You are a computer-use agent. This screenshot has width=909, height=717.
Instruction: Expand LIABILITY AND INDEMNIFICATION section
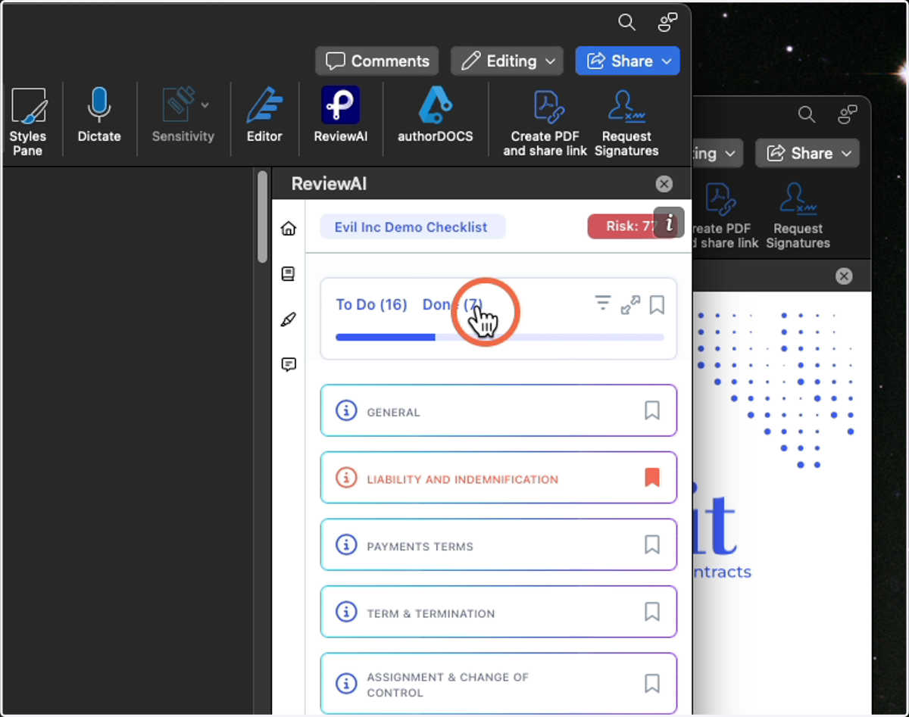[x=498, y=478]
